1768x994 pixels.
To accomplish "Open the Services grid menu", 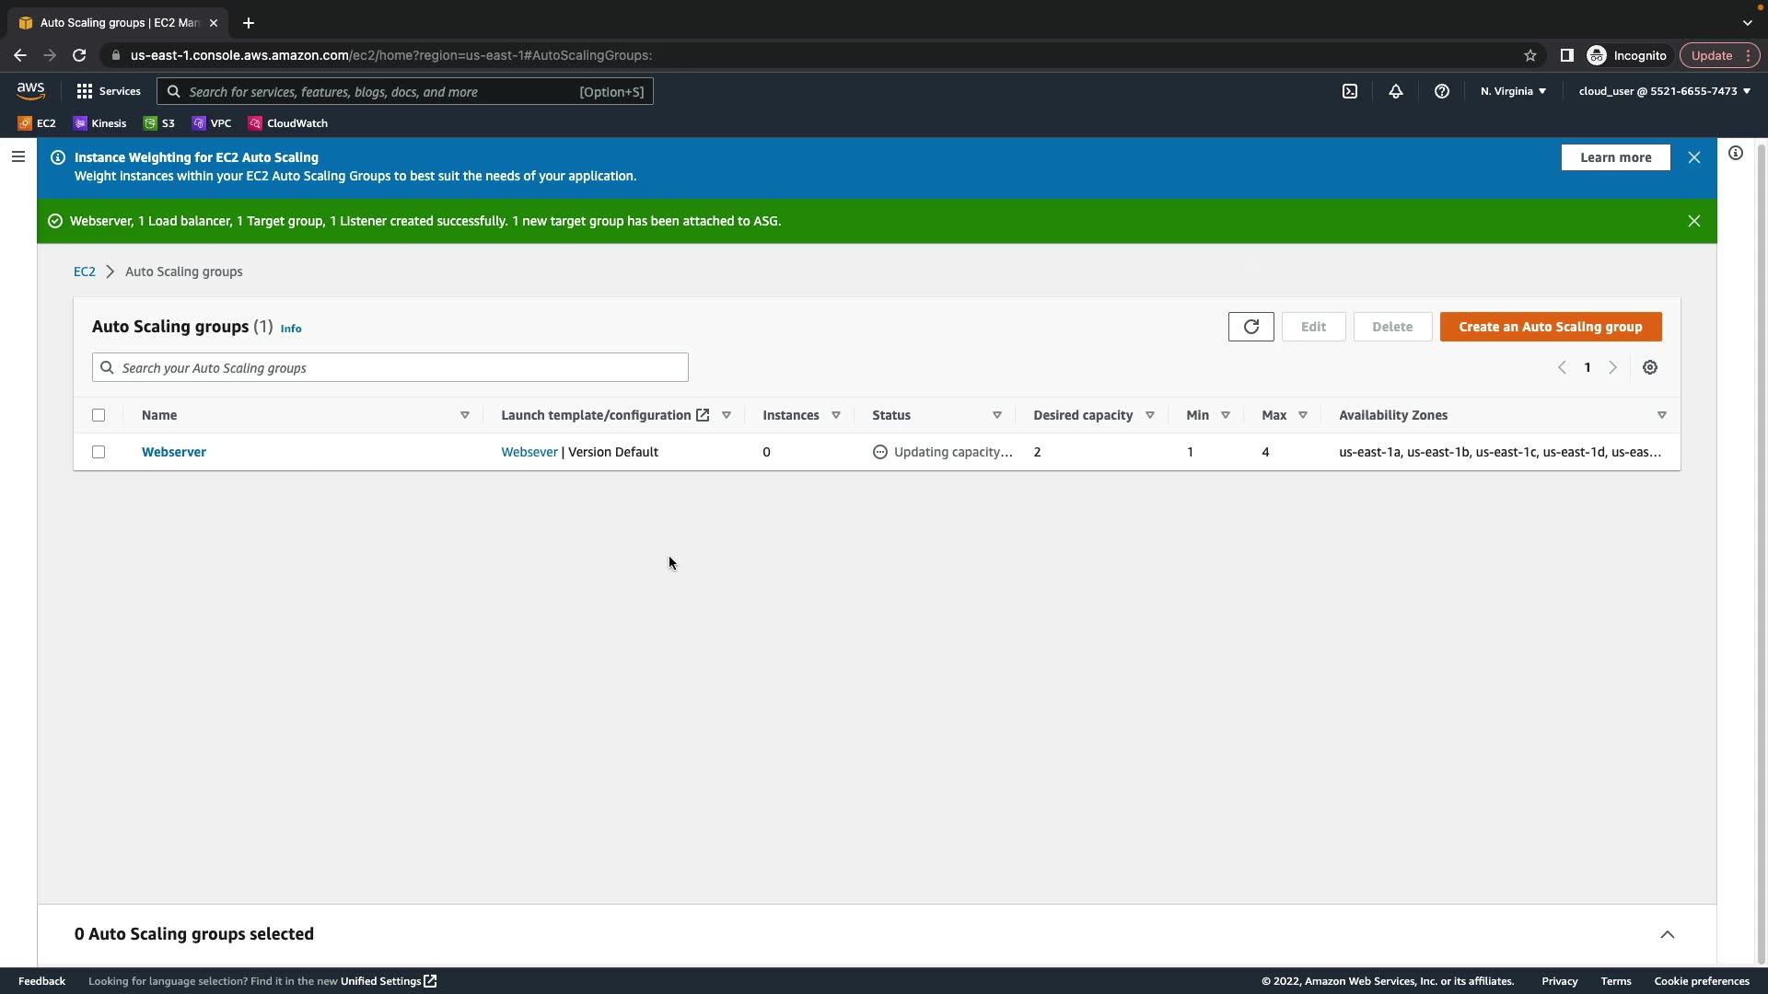I will 109,91.
